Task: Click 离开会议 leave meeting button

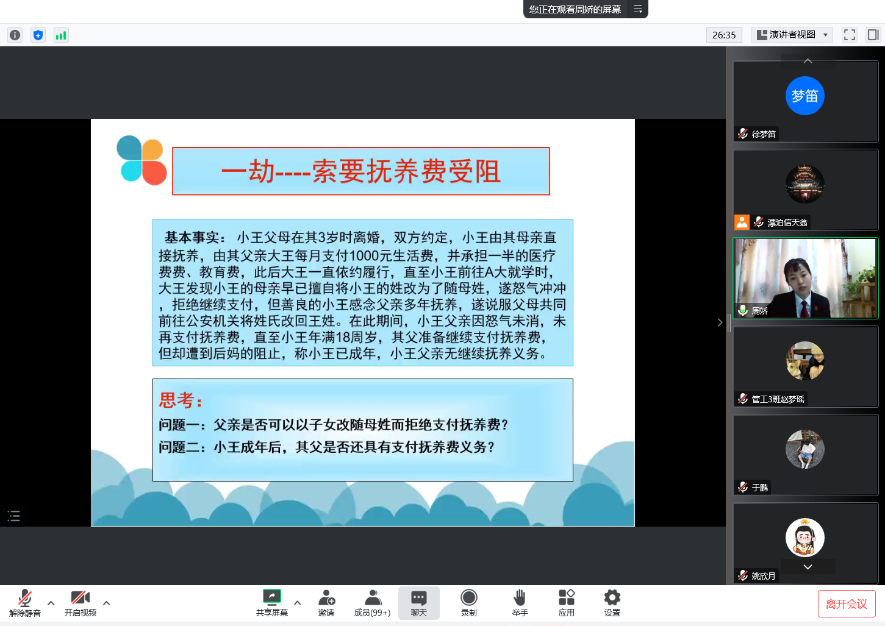Action: (846, 603)
